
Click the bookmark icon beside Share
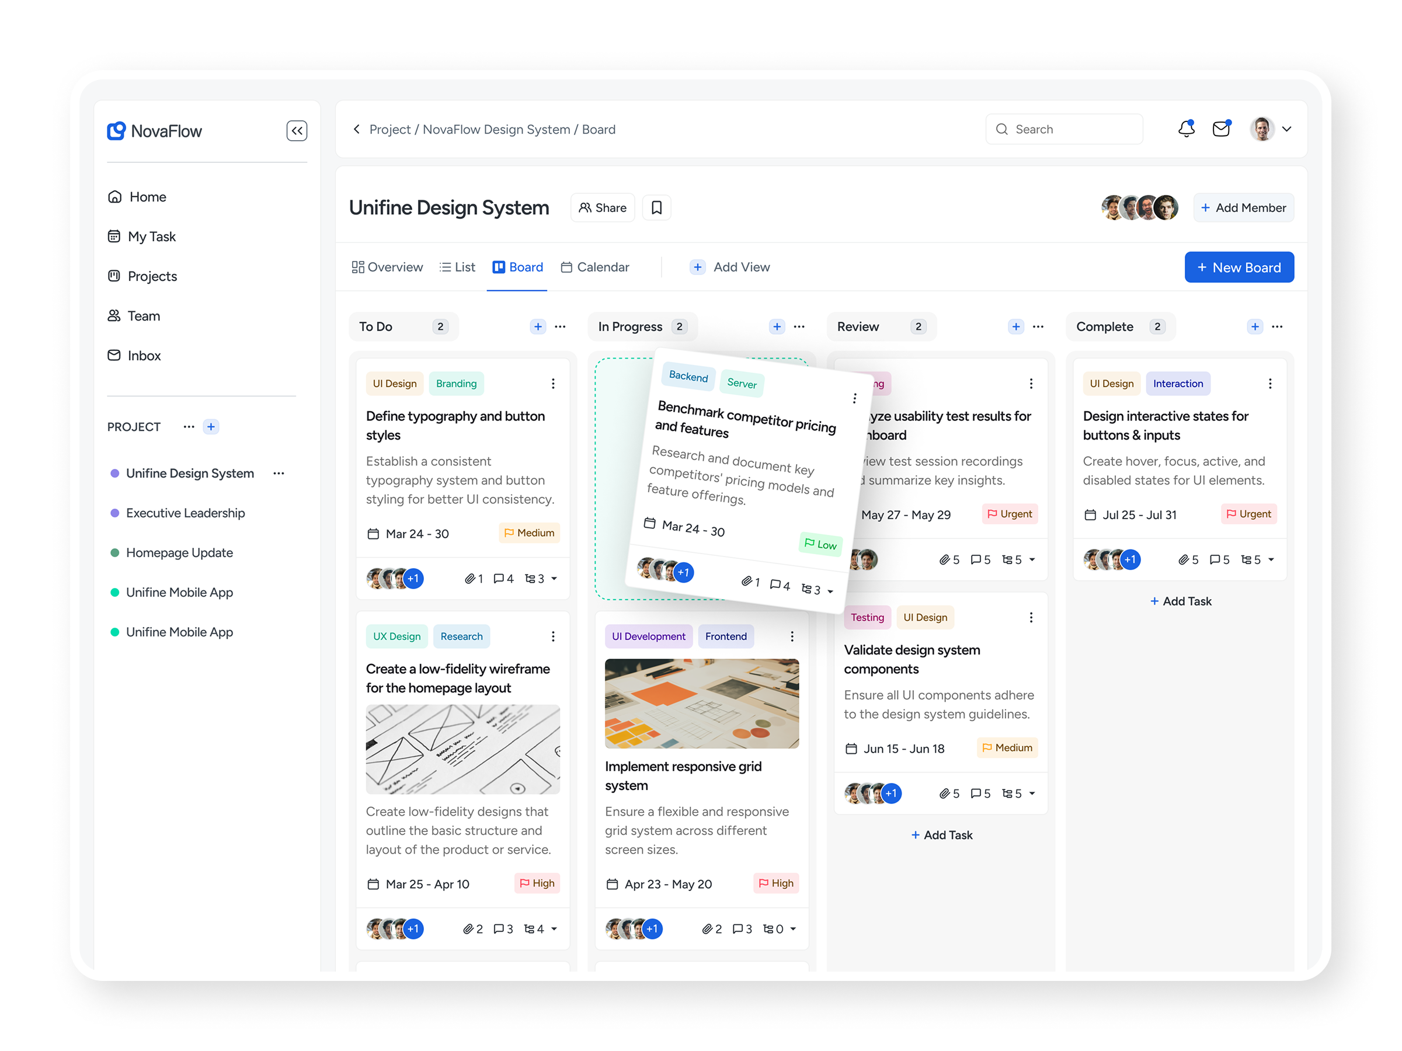click(x=657, y=208)
